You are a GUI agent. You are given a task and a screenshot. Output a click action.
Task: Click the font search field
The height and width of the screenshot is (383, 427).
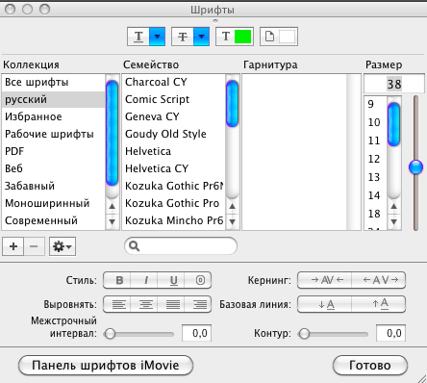point(181,246)
